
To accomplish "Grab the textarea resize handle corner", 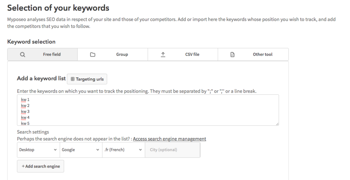I will (277, 124).
